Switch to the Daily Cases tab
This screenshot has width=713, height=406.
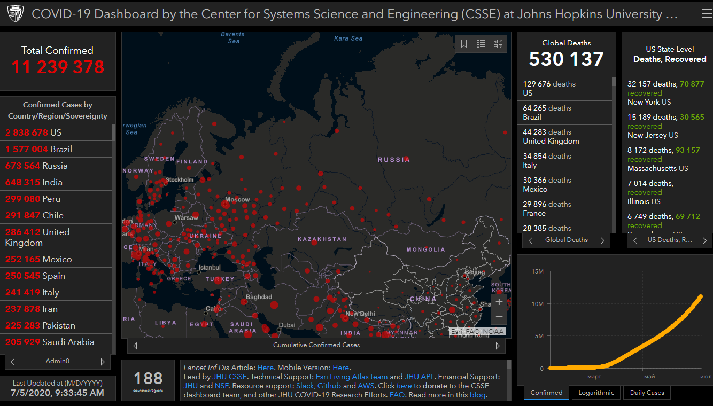(647, 393)
